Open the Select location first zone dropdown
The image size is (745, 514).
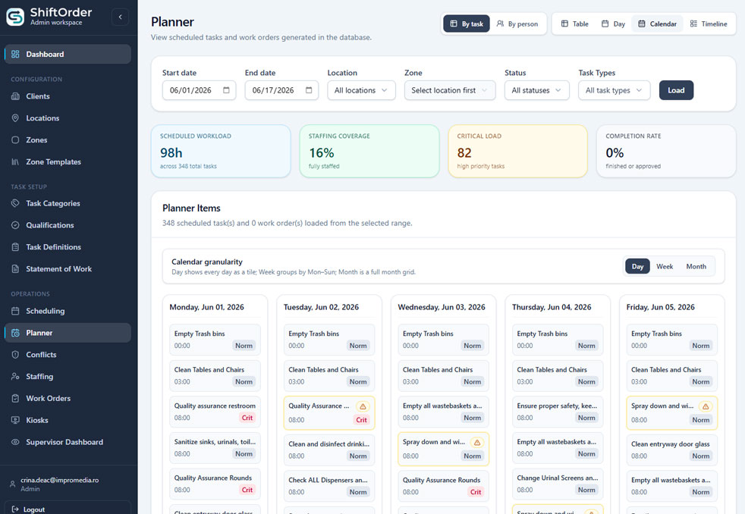[x=449, y=90]
